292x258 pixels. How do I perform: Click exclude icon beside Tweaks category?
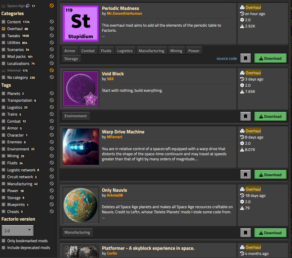point(51,35)
